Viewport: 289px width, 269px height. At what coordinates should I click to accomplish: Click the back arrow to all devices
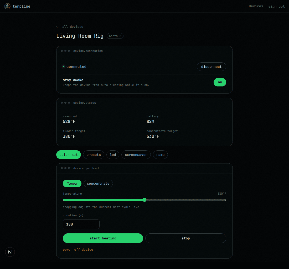(x=58, y=27)
